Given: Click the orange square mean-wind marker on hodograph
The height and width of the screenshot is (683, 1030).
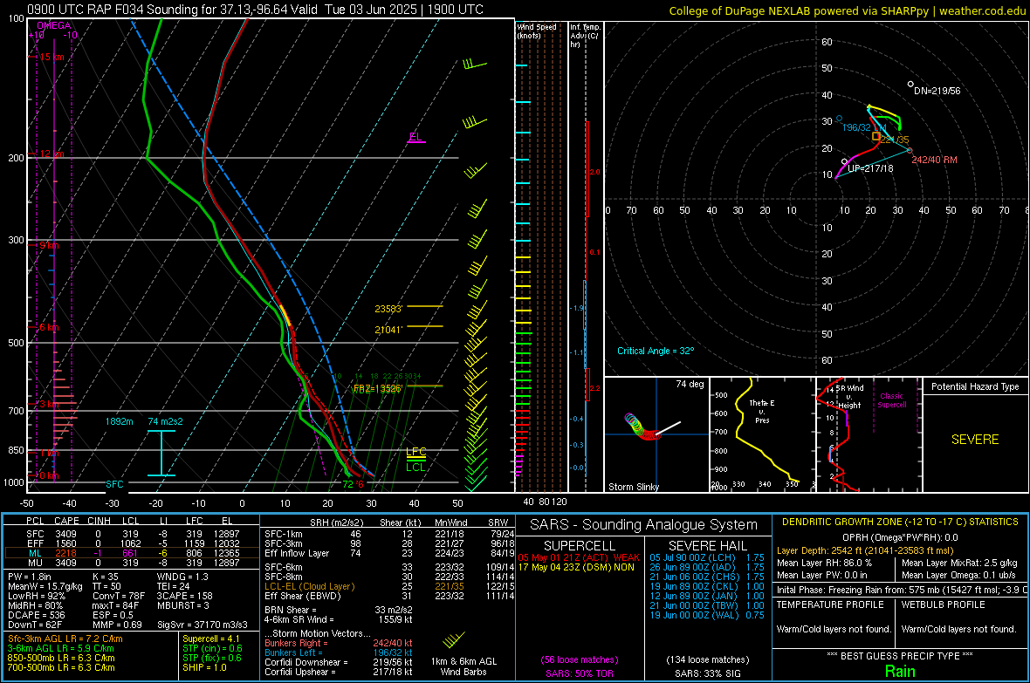Looking at the screenshot, I should [875, 137].
